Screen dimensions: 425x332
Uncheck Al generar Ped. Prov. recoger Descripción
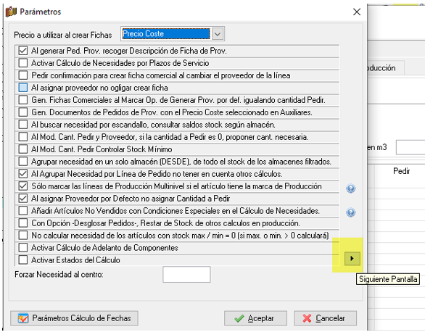pos(23,51)
